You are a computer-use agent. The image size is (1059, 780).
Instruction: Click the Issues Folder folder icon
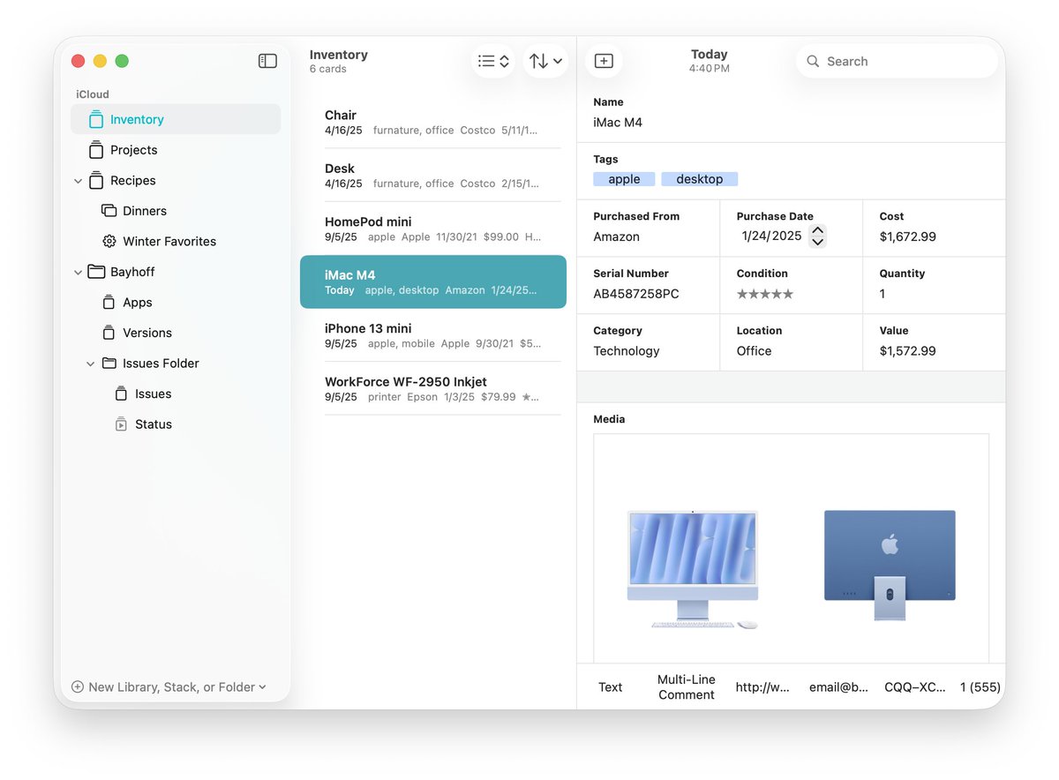[109, 364]
